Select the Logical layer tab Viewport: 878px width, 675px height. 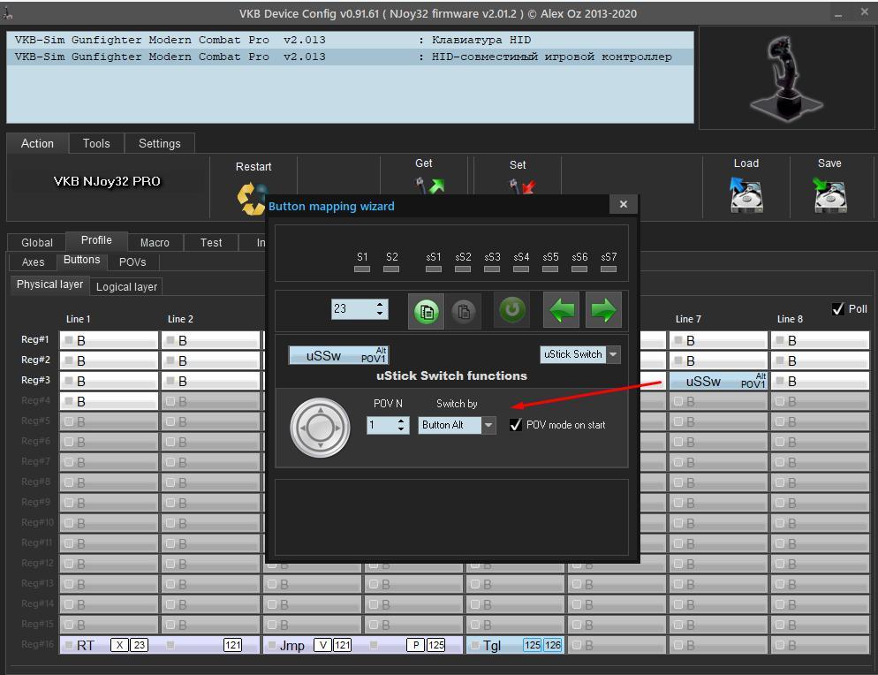point(126,287)
